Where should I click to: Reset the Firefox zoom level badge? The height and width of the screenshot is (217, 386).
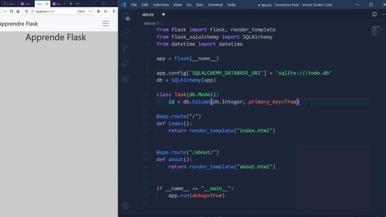click(81, 11)
